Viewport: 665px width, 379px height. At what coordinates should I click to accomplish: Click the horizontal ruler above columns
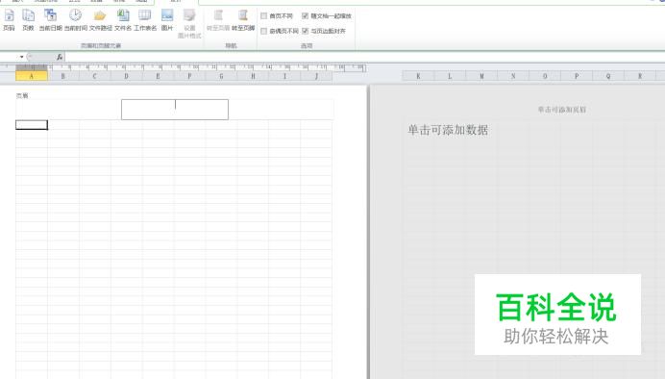184,67
